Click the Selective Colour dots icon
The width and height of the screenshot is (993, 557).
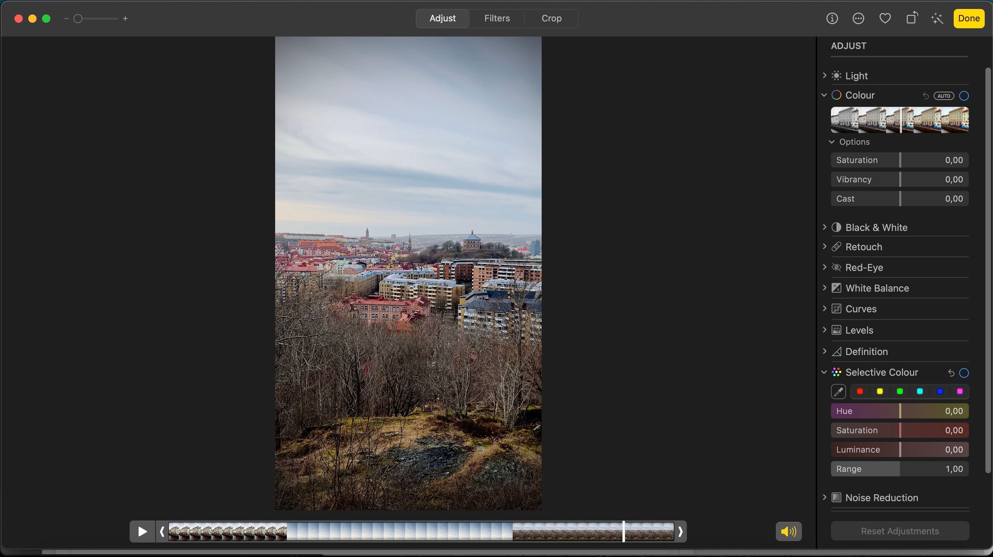click(x=836, y=372)
